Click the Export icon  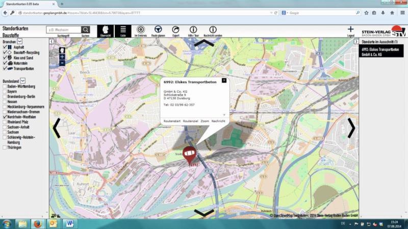(x=176, y=30)
